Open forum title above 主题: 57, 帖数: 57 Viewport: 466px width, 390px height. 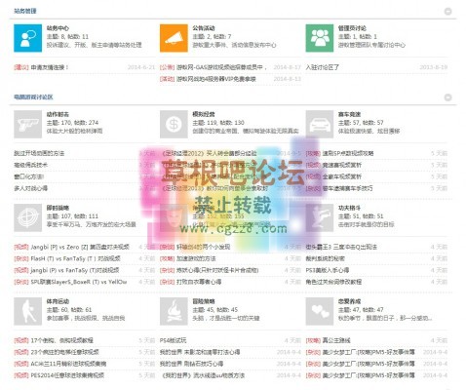(349, 114)
